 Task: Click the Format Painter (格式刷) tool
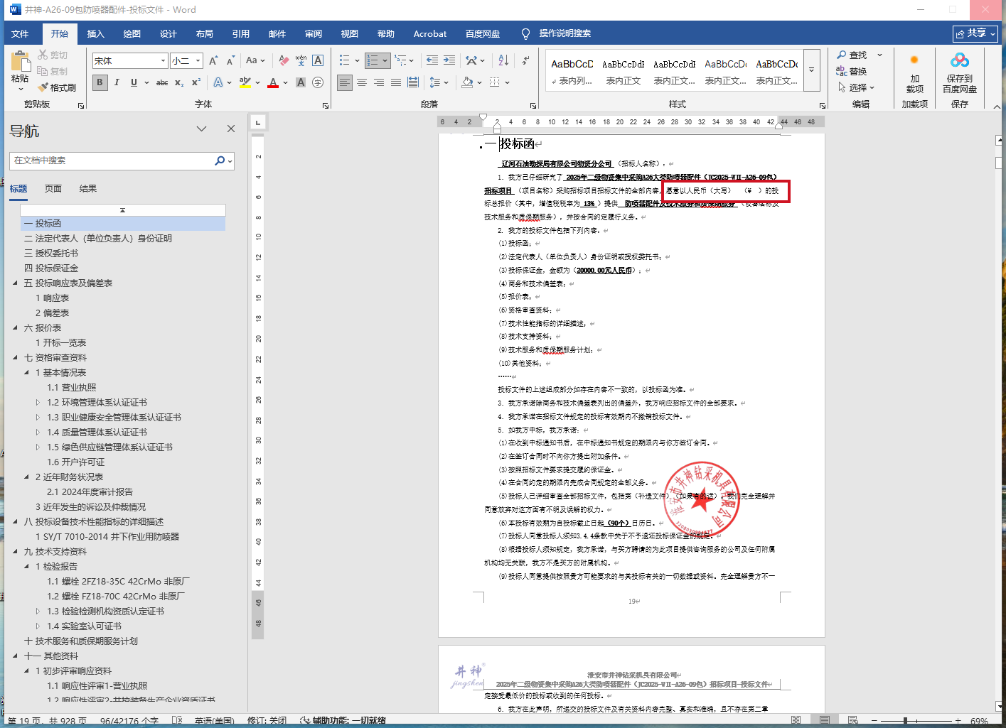click(57, 87)
